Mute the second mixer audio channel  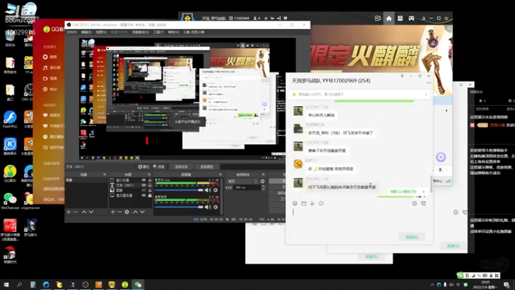[x=208, y=207]
